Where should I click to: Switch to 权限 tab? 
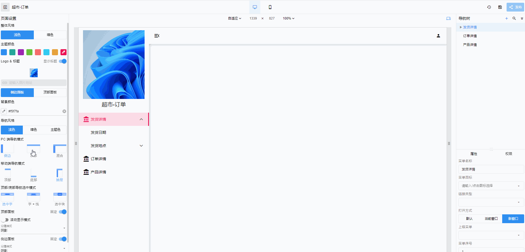(x=509, y=154)
